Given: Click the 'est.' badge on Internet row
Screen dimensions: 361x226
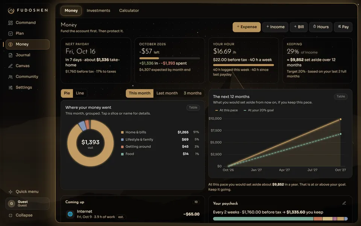Looking at the screenshot, I should (x=121, y=217).
